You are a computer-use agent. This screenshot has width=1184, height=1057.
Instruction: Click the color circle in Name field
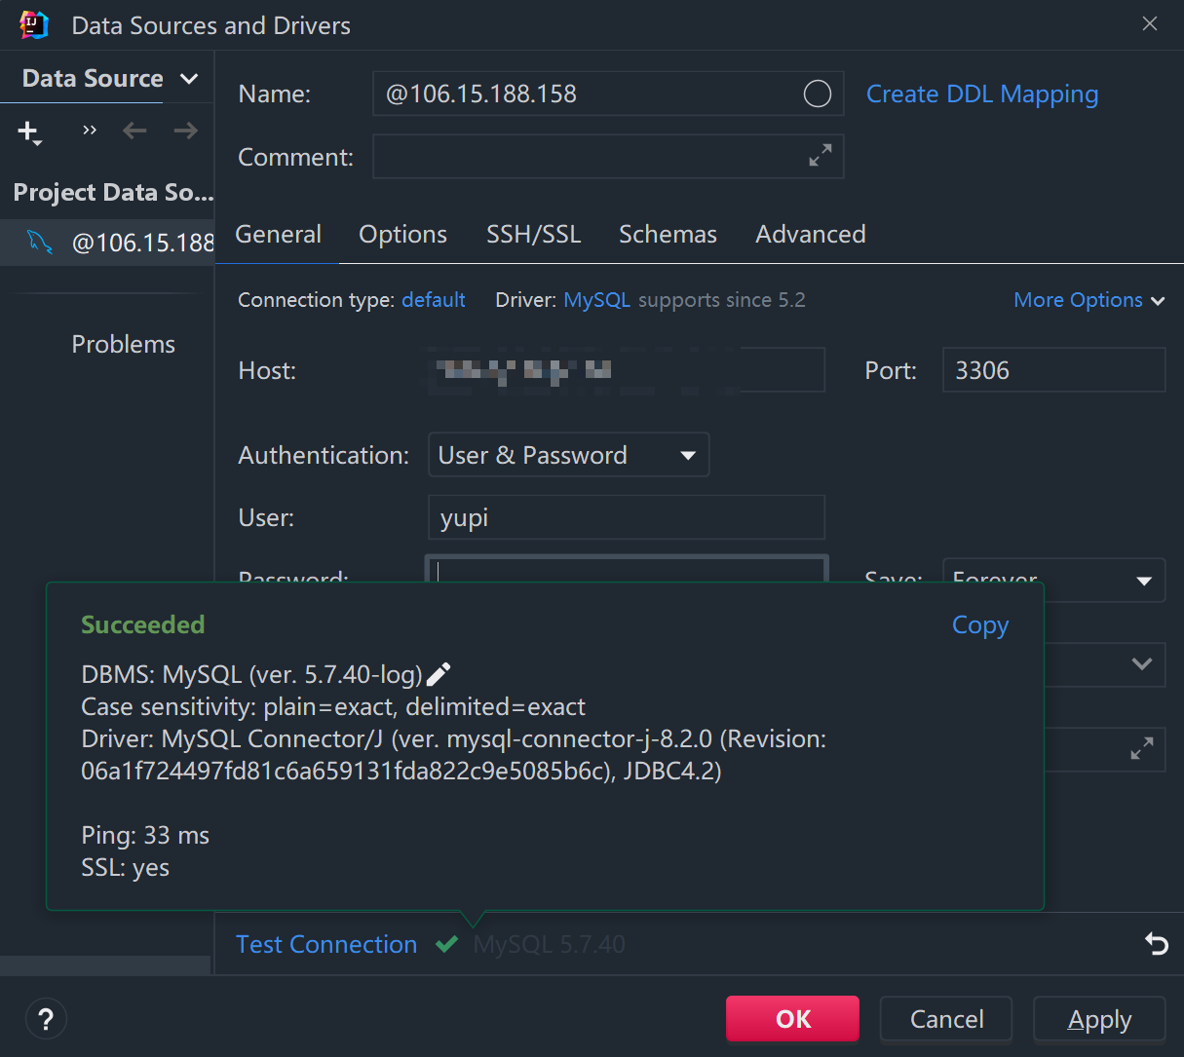817,94
